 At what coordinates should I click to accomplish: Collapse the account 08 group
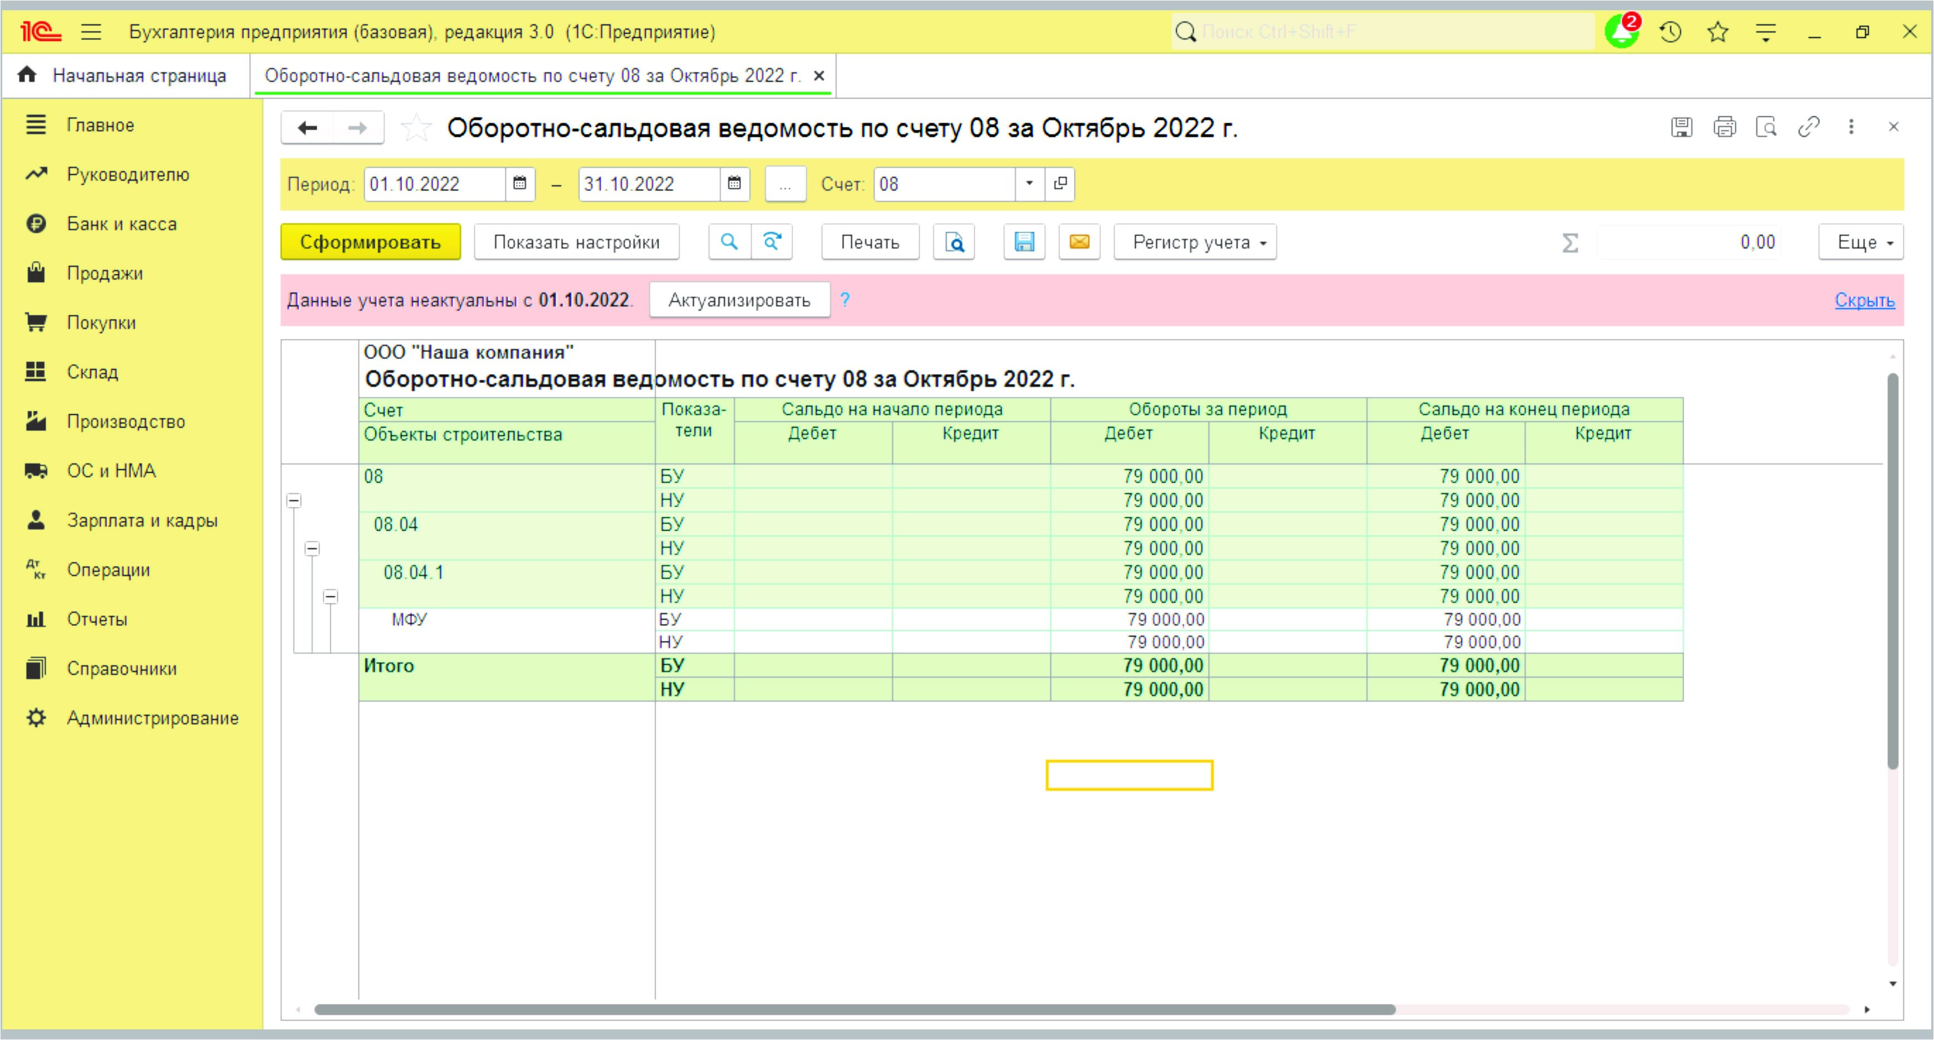point(294,500)
